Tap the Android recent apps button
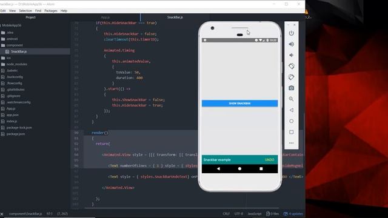The image size is (388, 218). (x=261, y=168)
